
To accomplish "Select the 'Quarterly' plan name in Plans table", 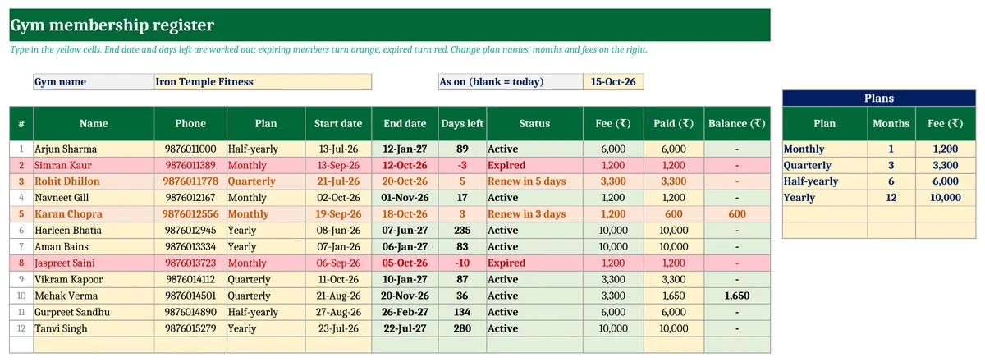I will pos(825,165).
